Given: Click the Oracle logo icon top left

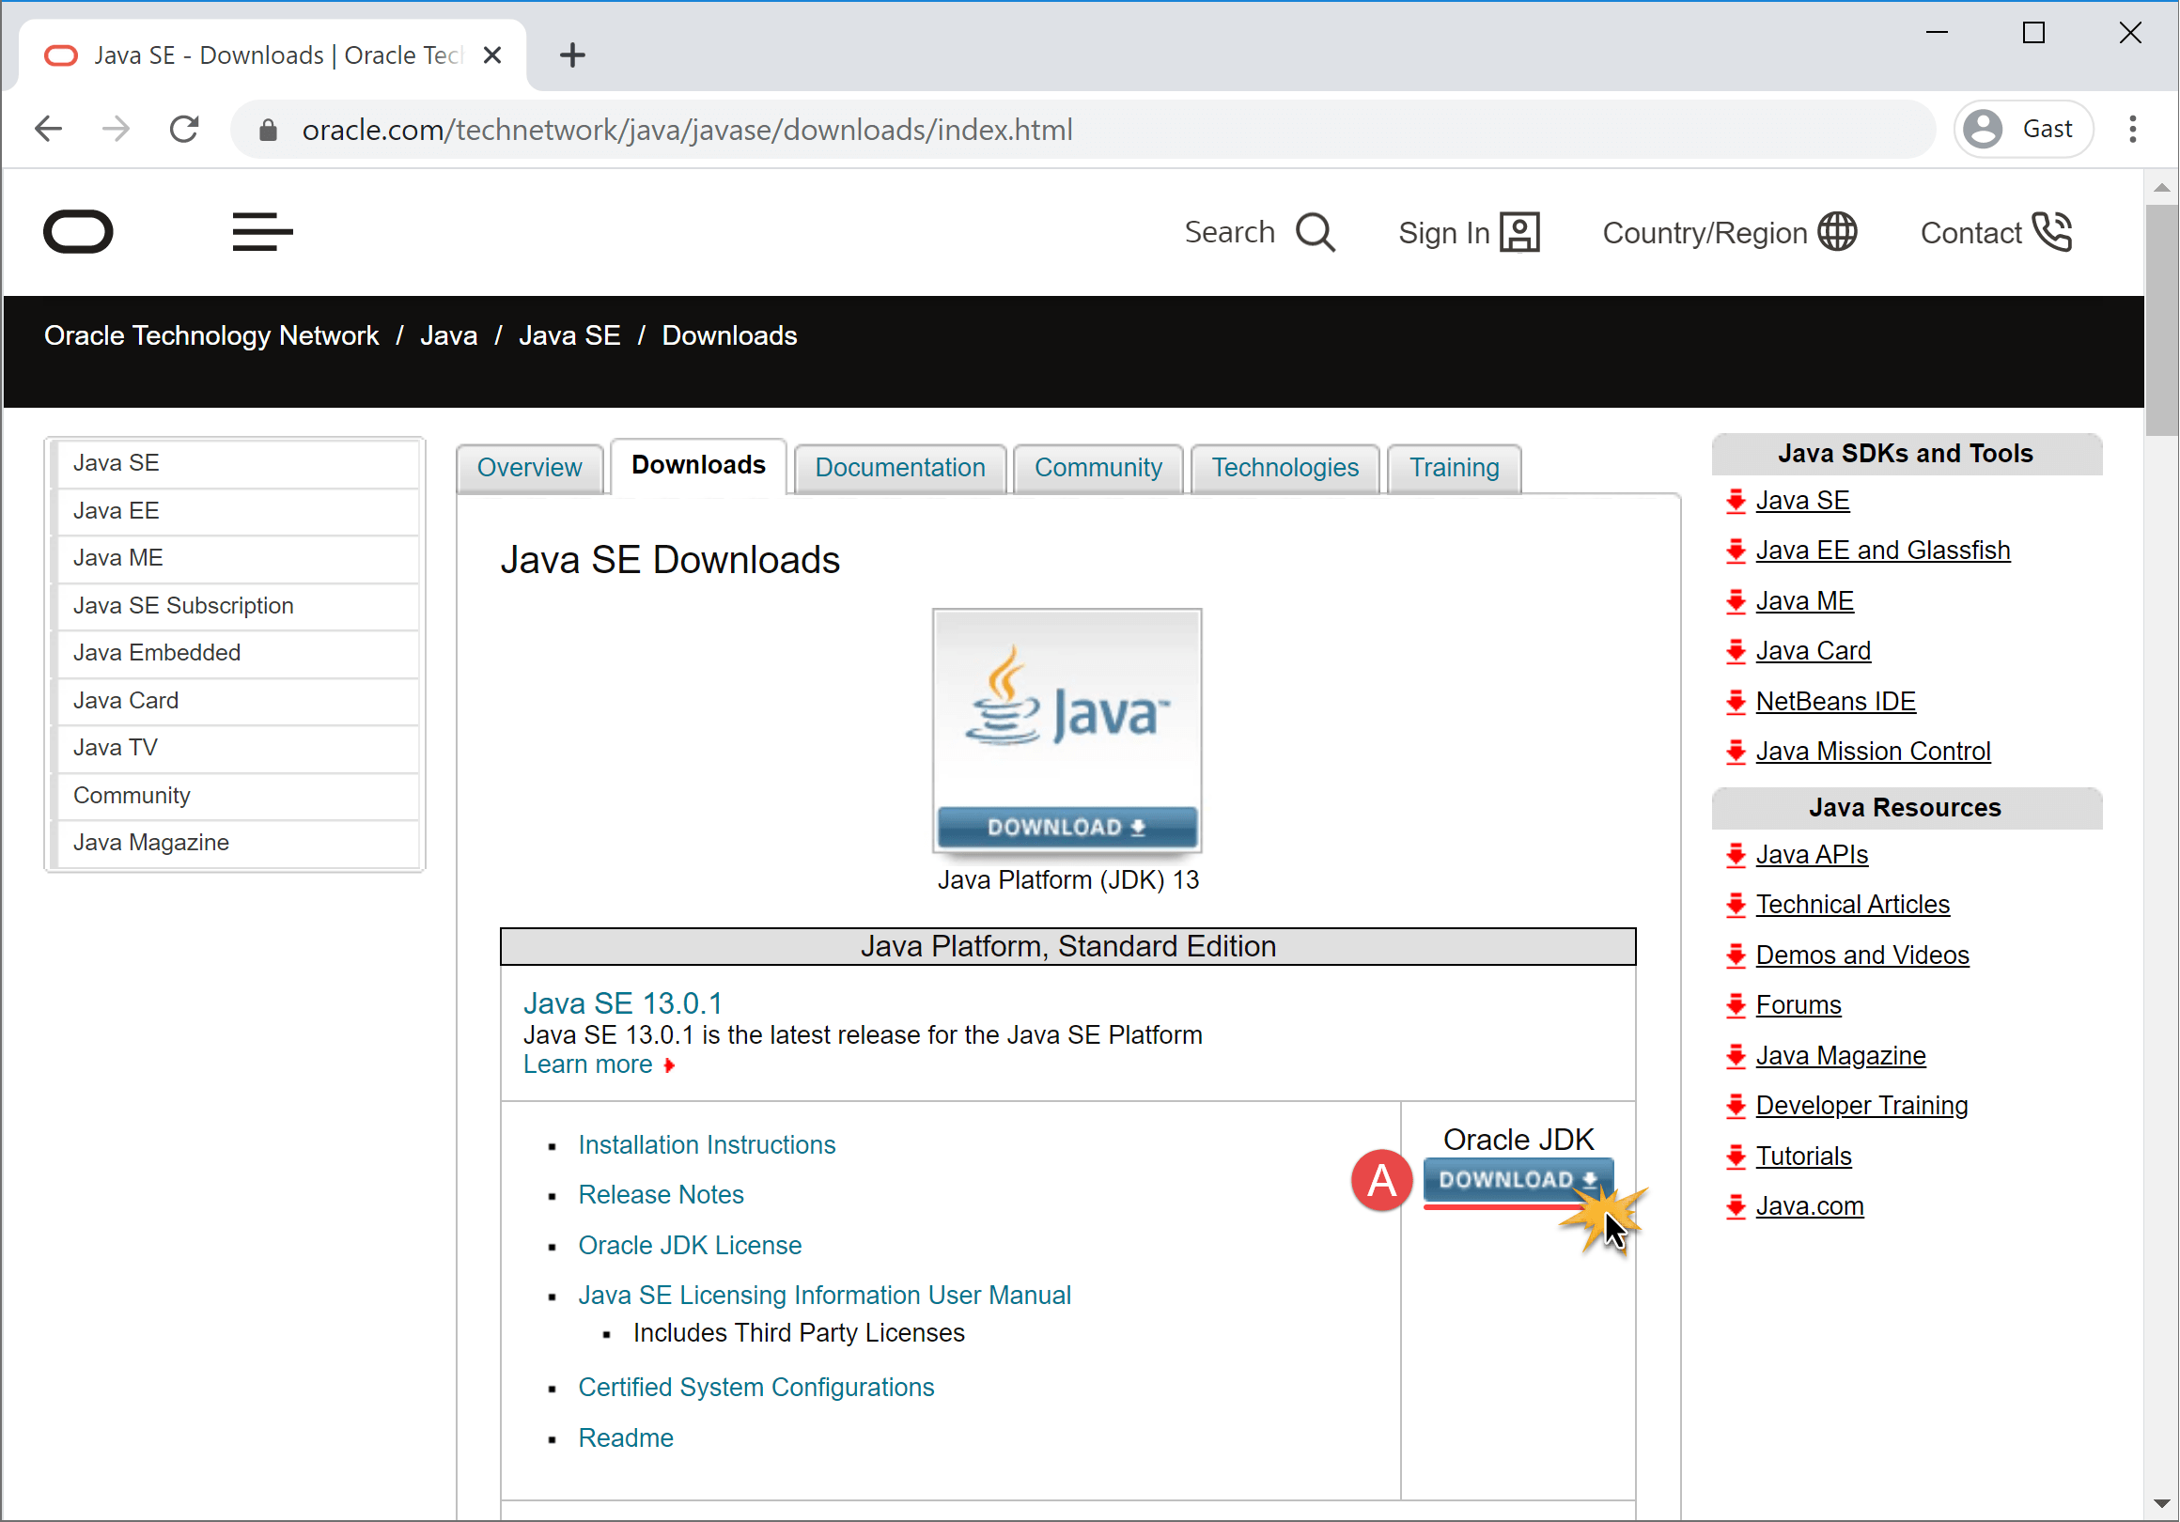Looking at the screenshot, I should [x=78, y=232].
